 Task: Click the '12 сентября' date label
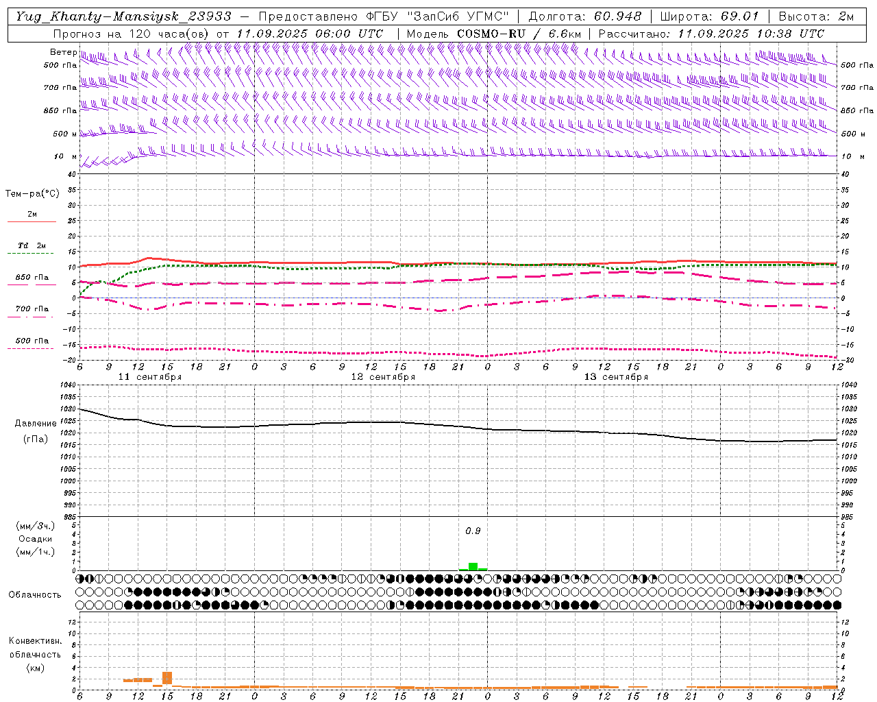tap(383, 377)
